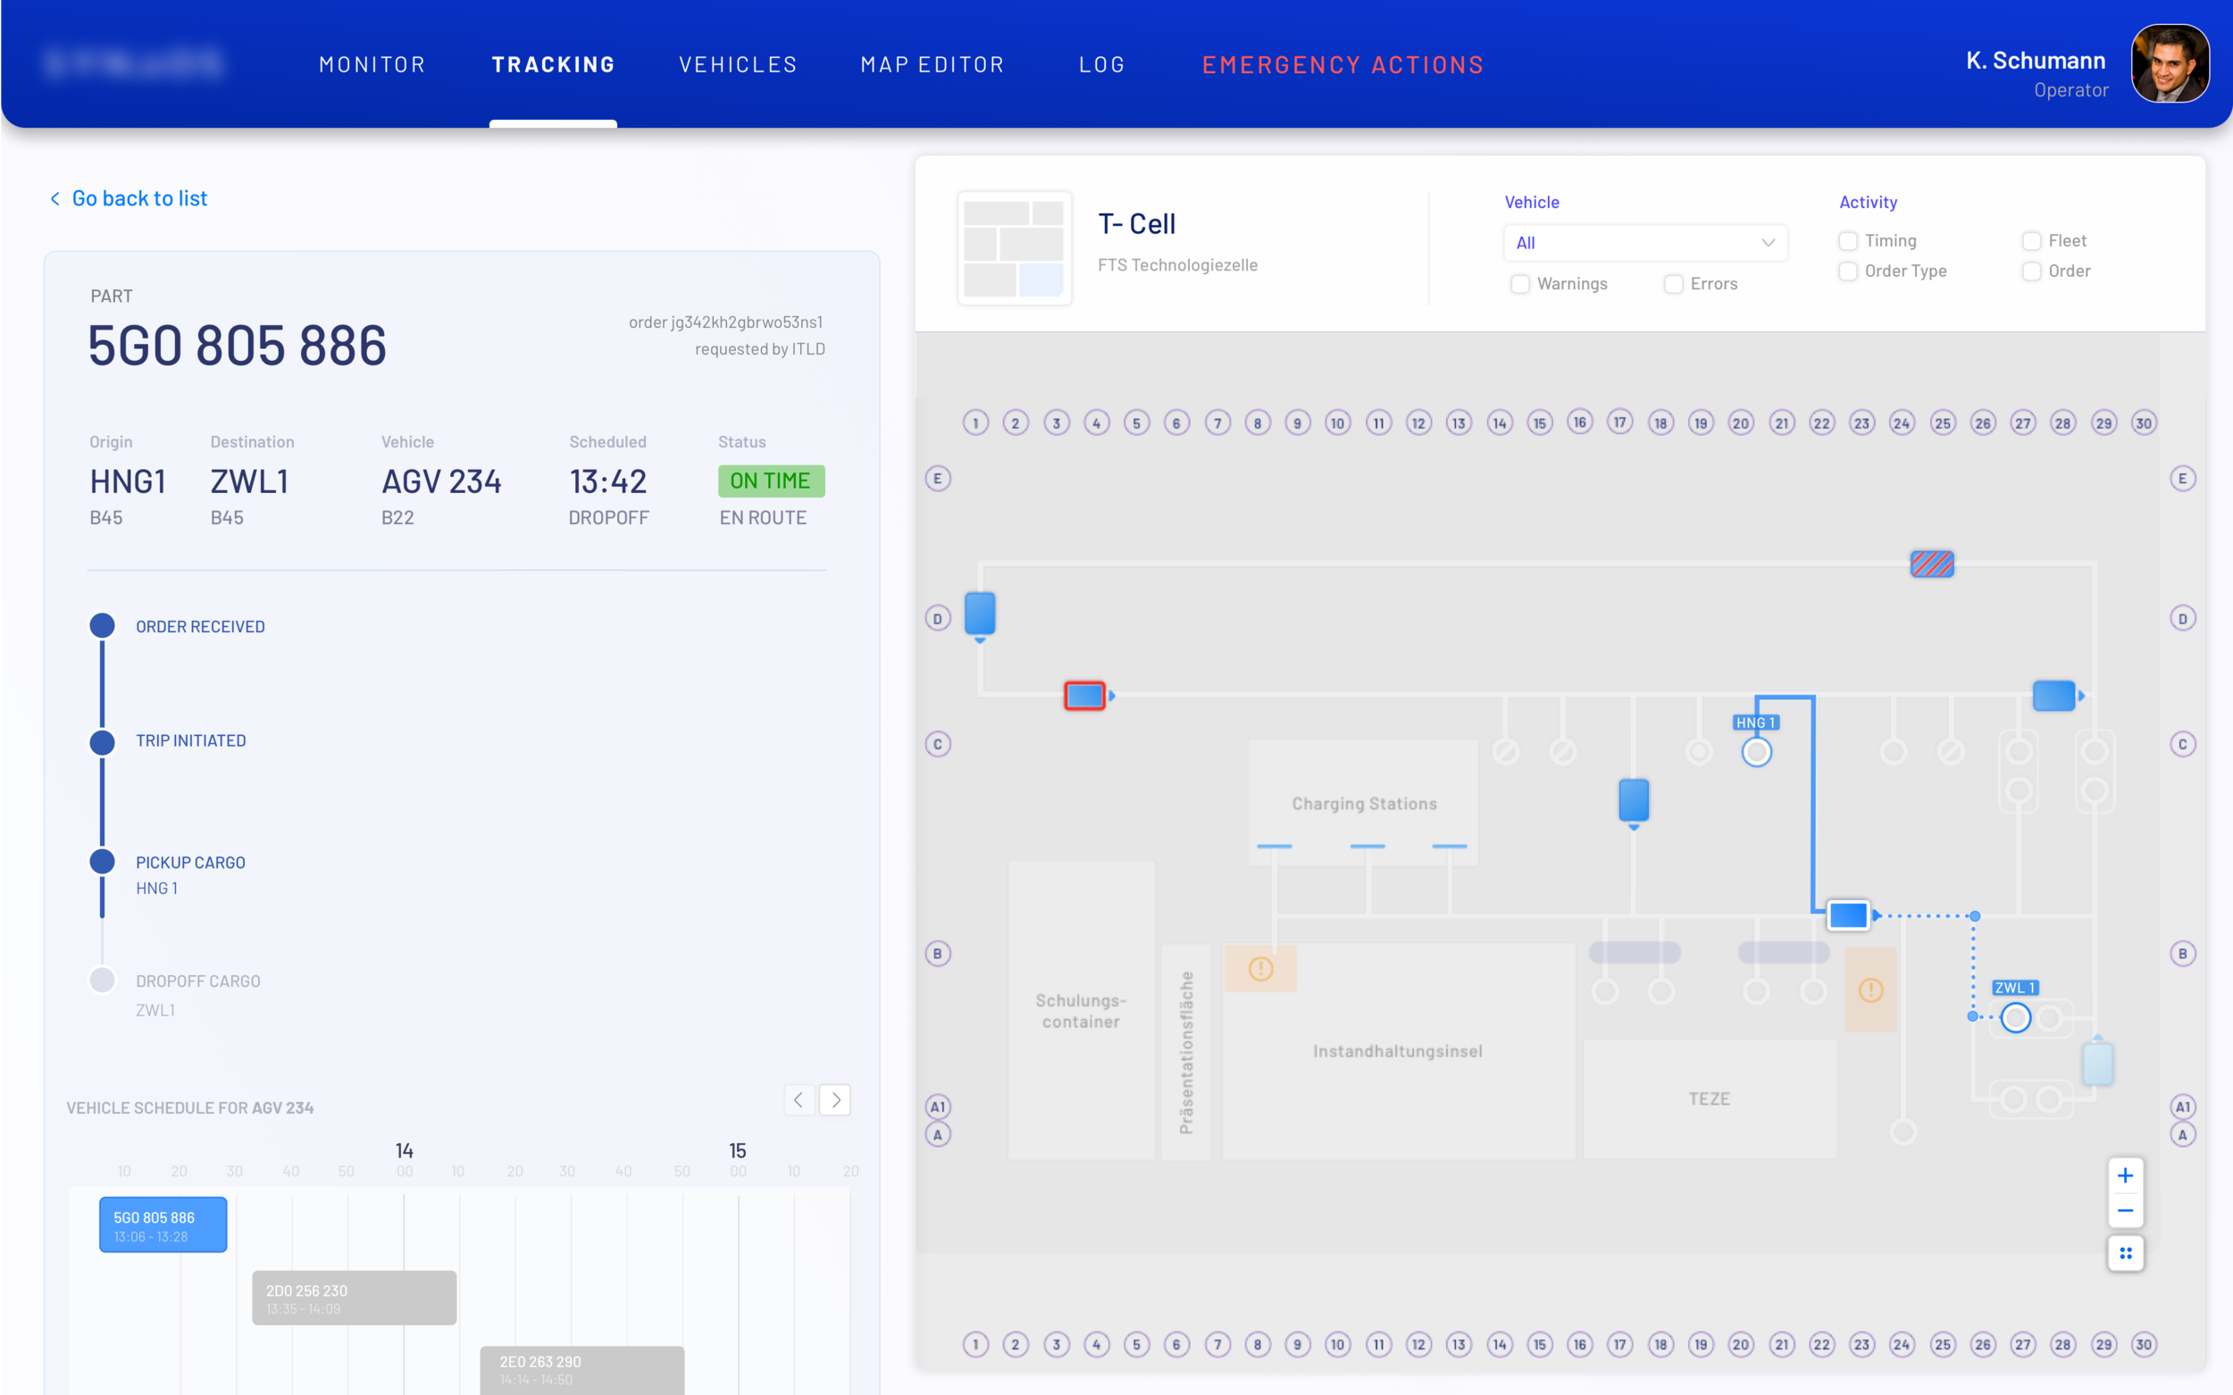Click the map zoom in plus button
This screenshot has height=1395, width=2233.
2125,1175
